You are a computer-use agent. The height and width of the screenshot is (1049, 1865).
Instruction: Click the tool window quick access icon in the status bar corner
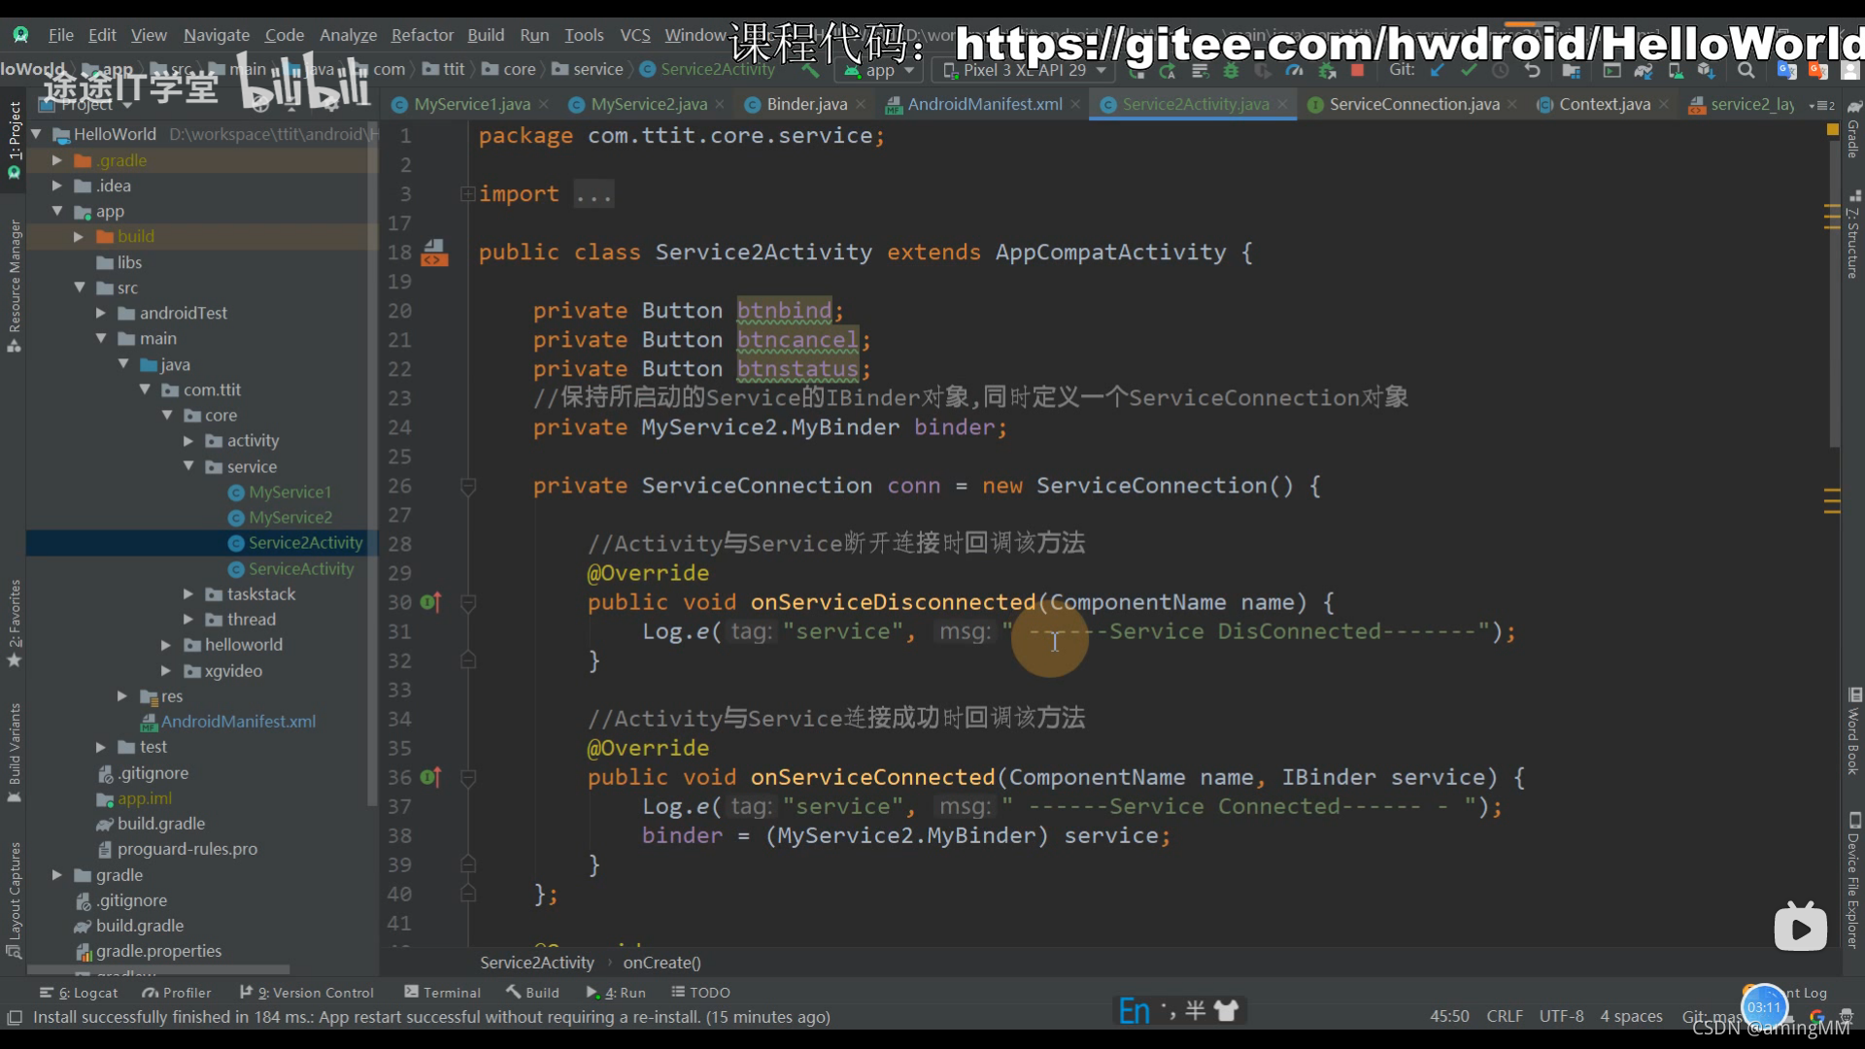tap(15, 1017)
